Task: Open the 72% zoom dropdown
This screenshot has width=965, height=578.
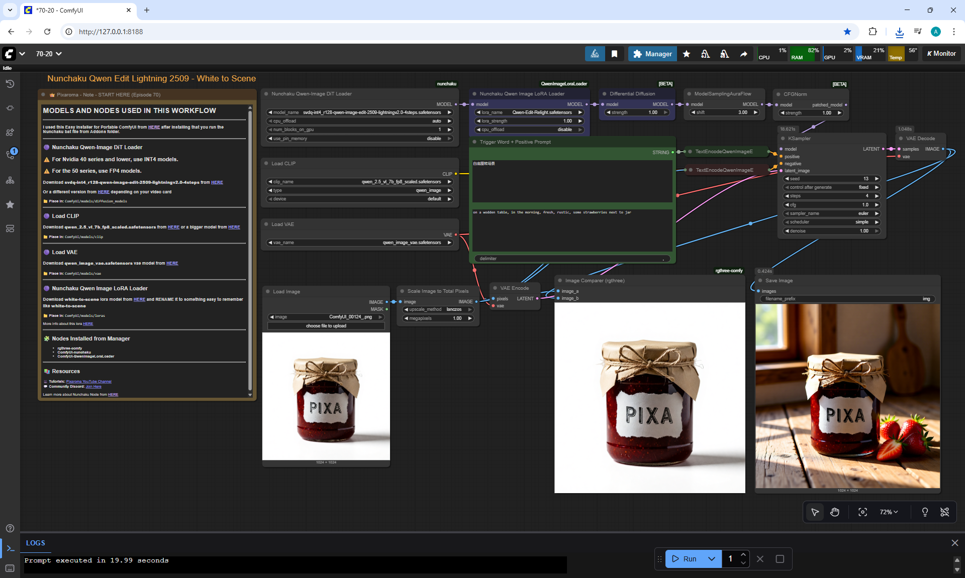Action: [888, 512]
